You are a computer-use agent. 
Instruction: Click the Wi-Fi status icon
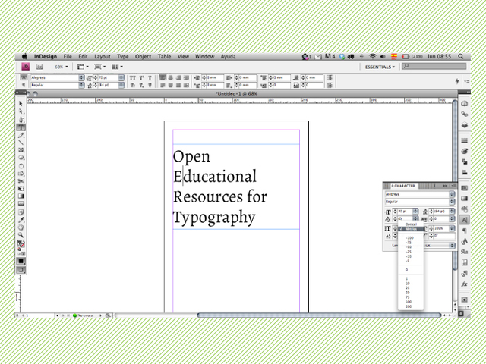click(x=373, y=56)
